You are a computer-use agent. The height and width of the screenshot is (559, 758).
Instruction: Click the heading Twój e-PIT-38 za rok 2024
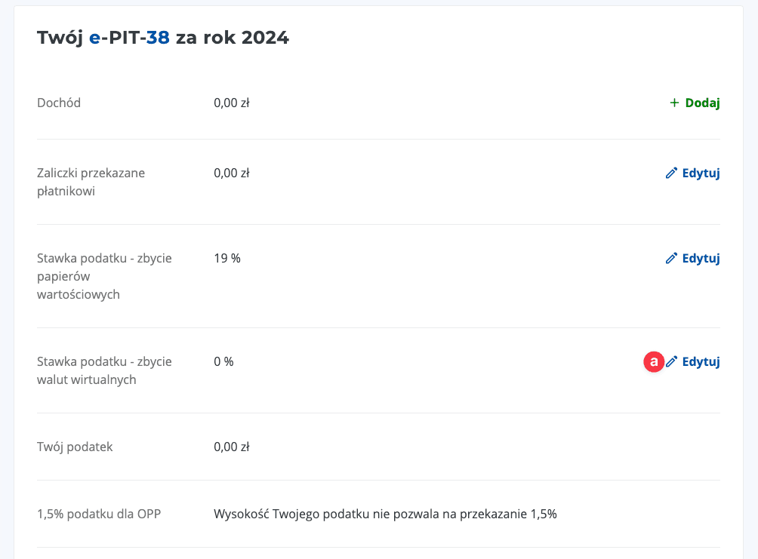(x=163, y=37)
